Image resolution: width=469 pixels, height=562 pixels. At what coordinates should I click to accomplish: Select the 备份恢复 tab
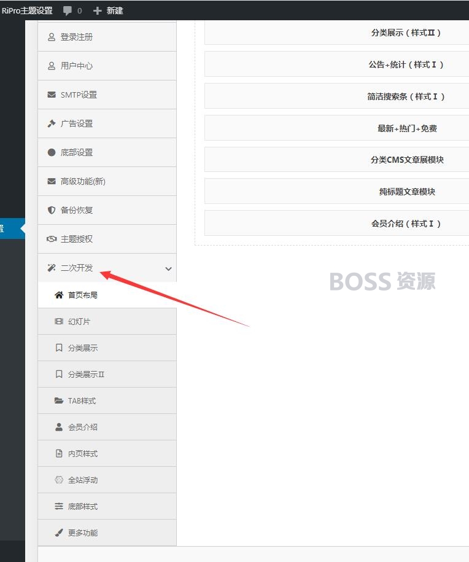click(107, 210)
